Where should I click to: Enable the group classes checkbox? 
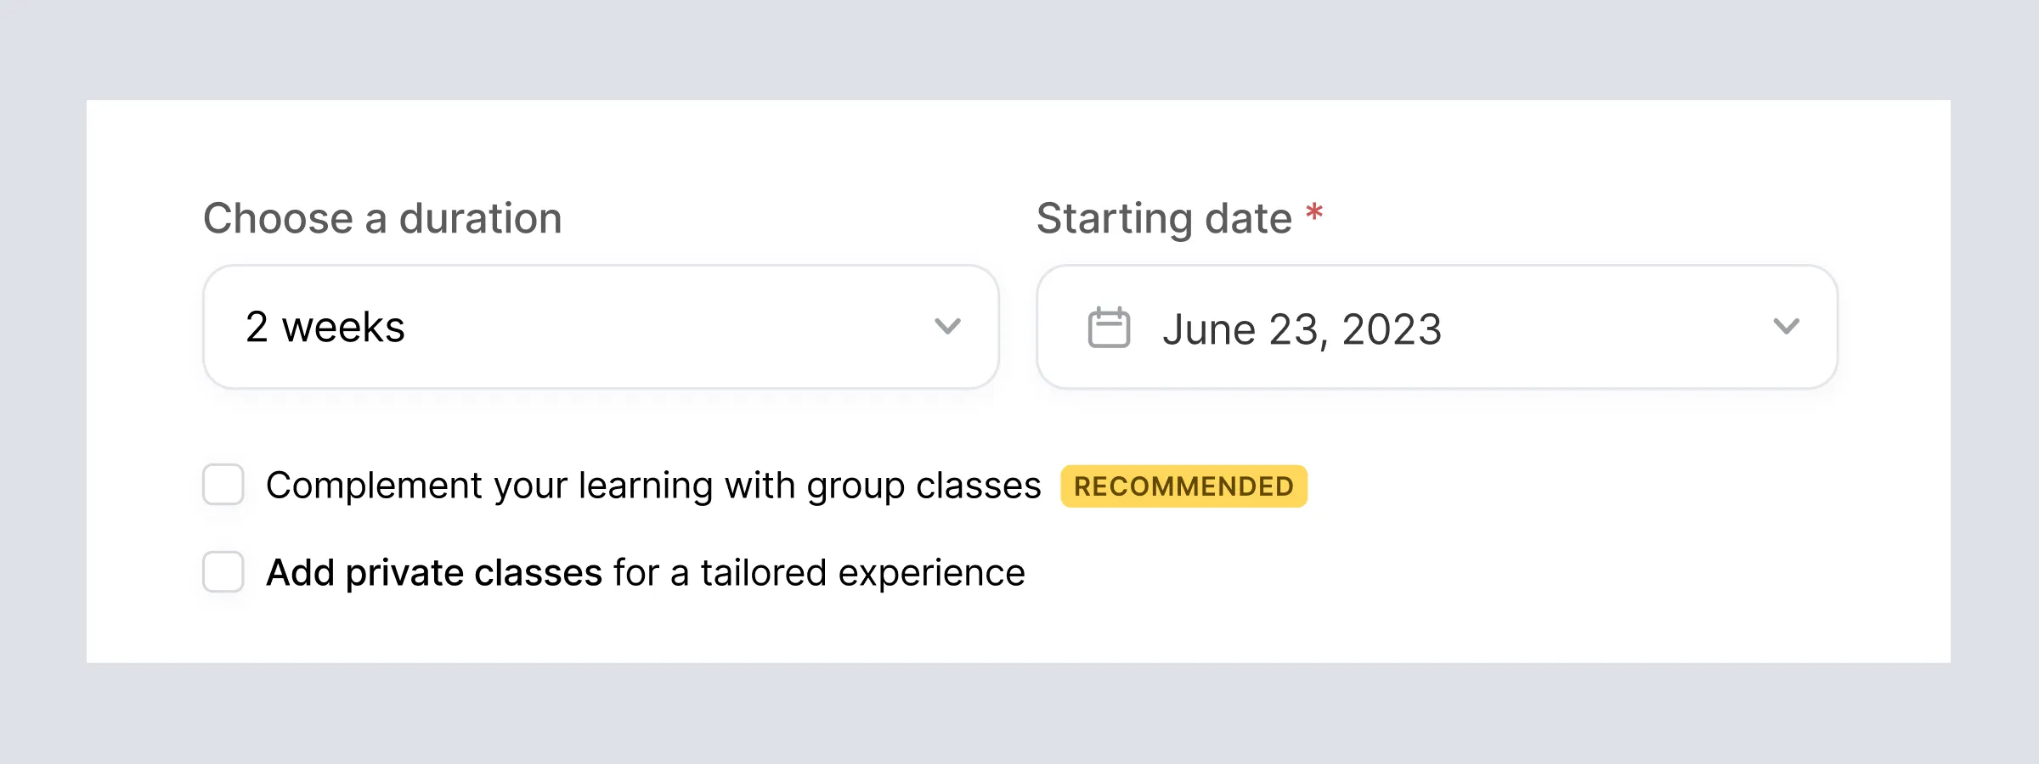(223, 485)
